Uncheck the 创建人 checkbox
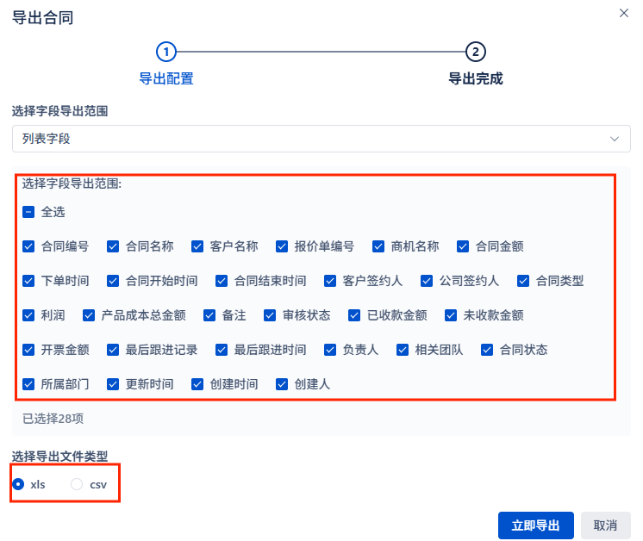This screenshot has width=643, height=541. (x=282, y=384)
